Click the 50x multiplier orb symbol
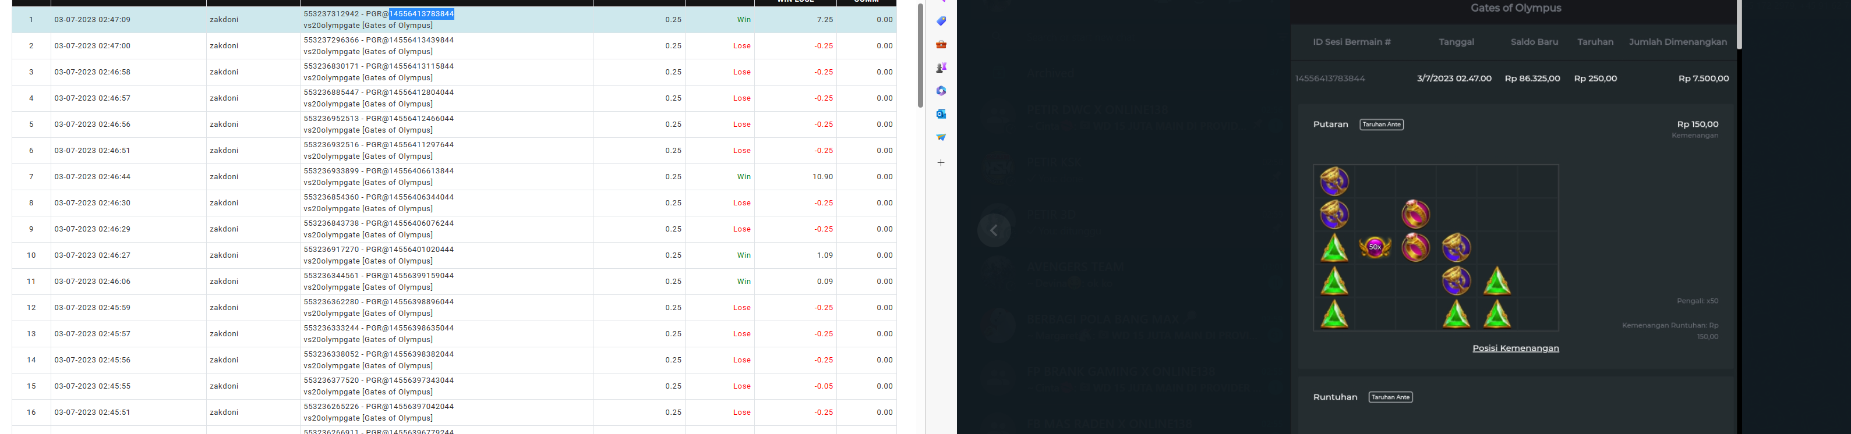 [x=1375, y=247]
